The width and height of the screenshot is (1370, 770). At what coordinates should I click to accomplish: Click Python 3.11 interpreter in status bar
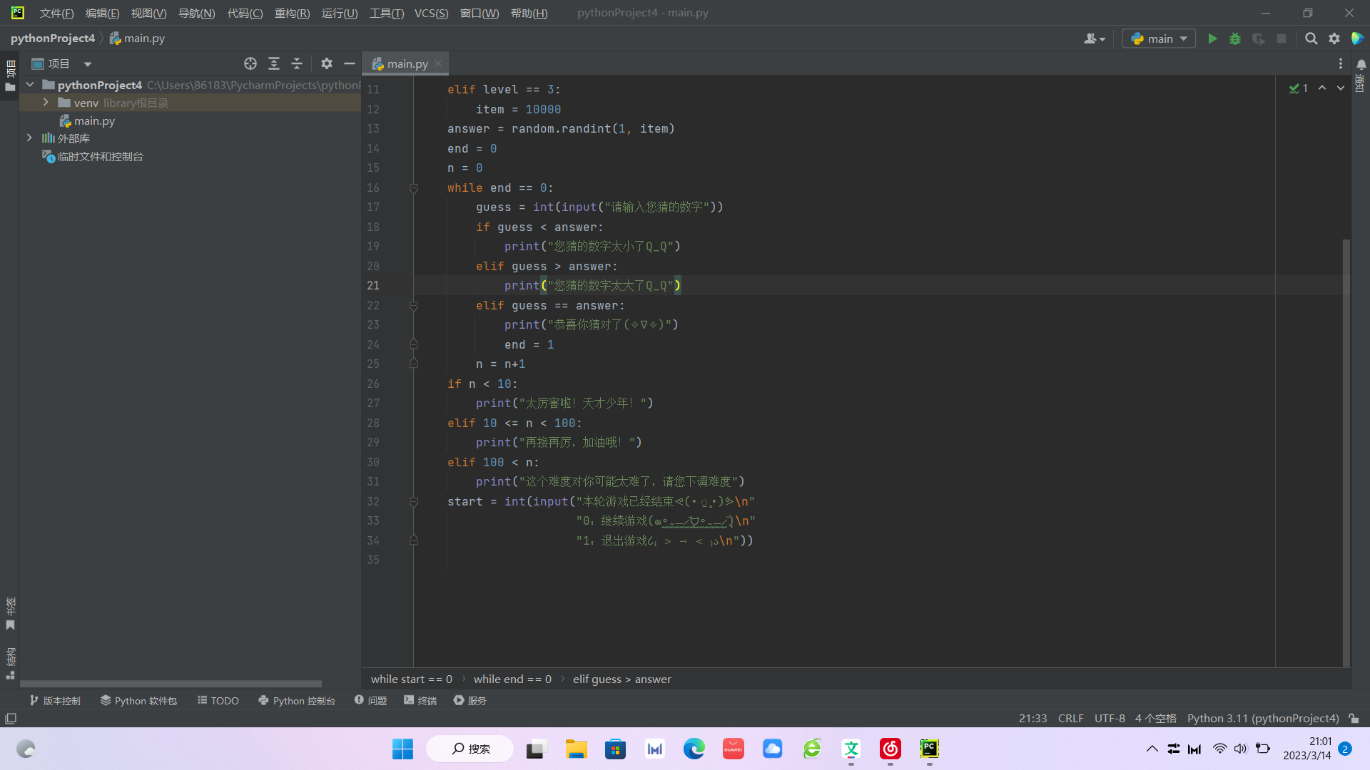1262,719
